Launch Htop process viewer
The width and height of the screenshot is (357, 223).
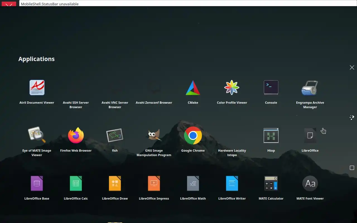click(x=271, y=135)
